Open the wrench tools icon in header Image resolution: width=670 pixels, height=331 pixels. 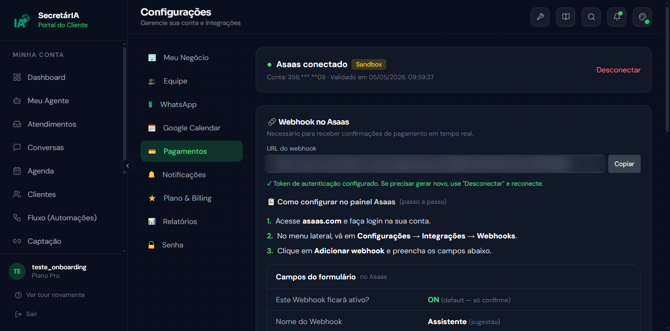coord(540,17)
